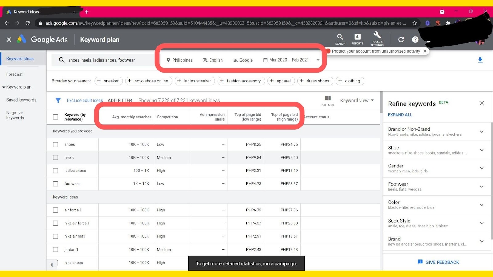493x277 pixels.
Task: Check the nike air max row checkbox
Action: (55, 236)
